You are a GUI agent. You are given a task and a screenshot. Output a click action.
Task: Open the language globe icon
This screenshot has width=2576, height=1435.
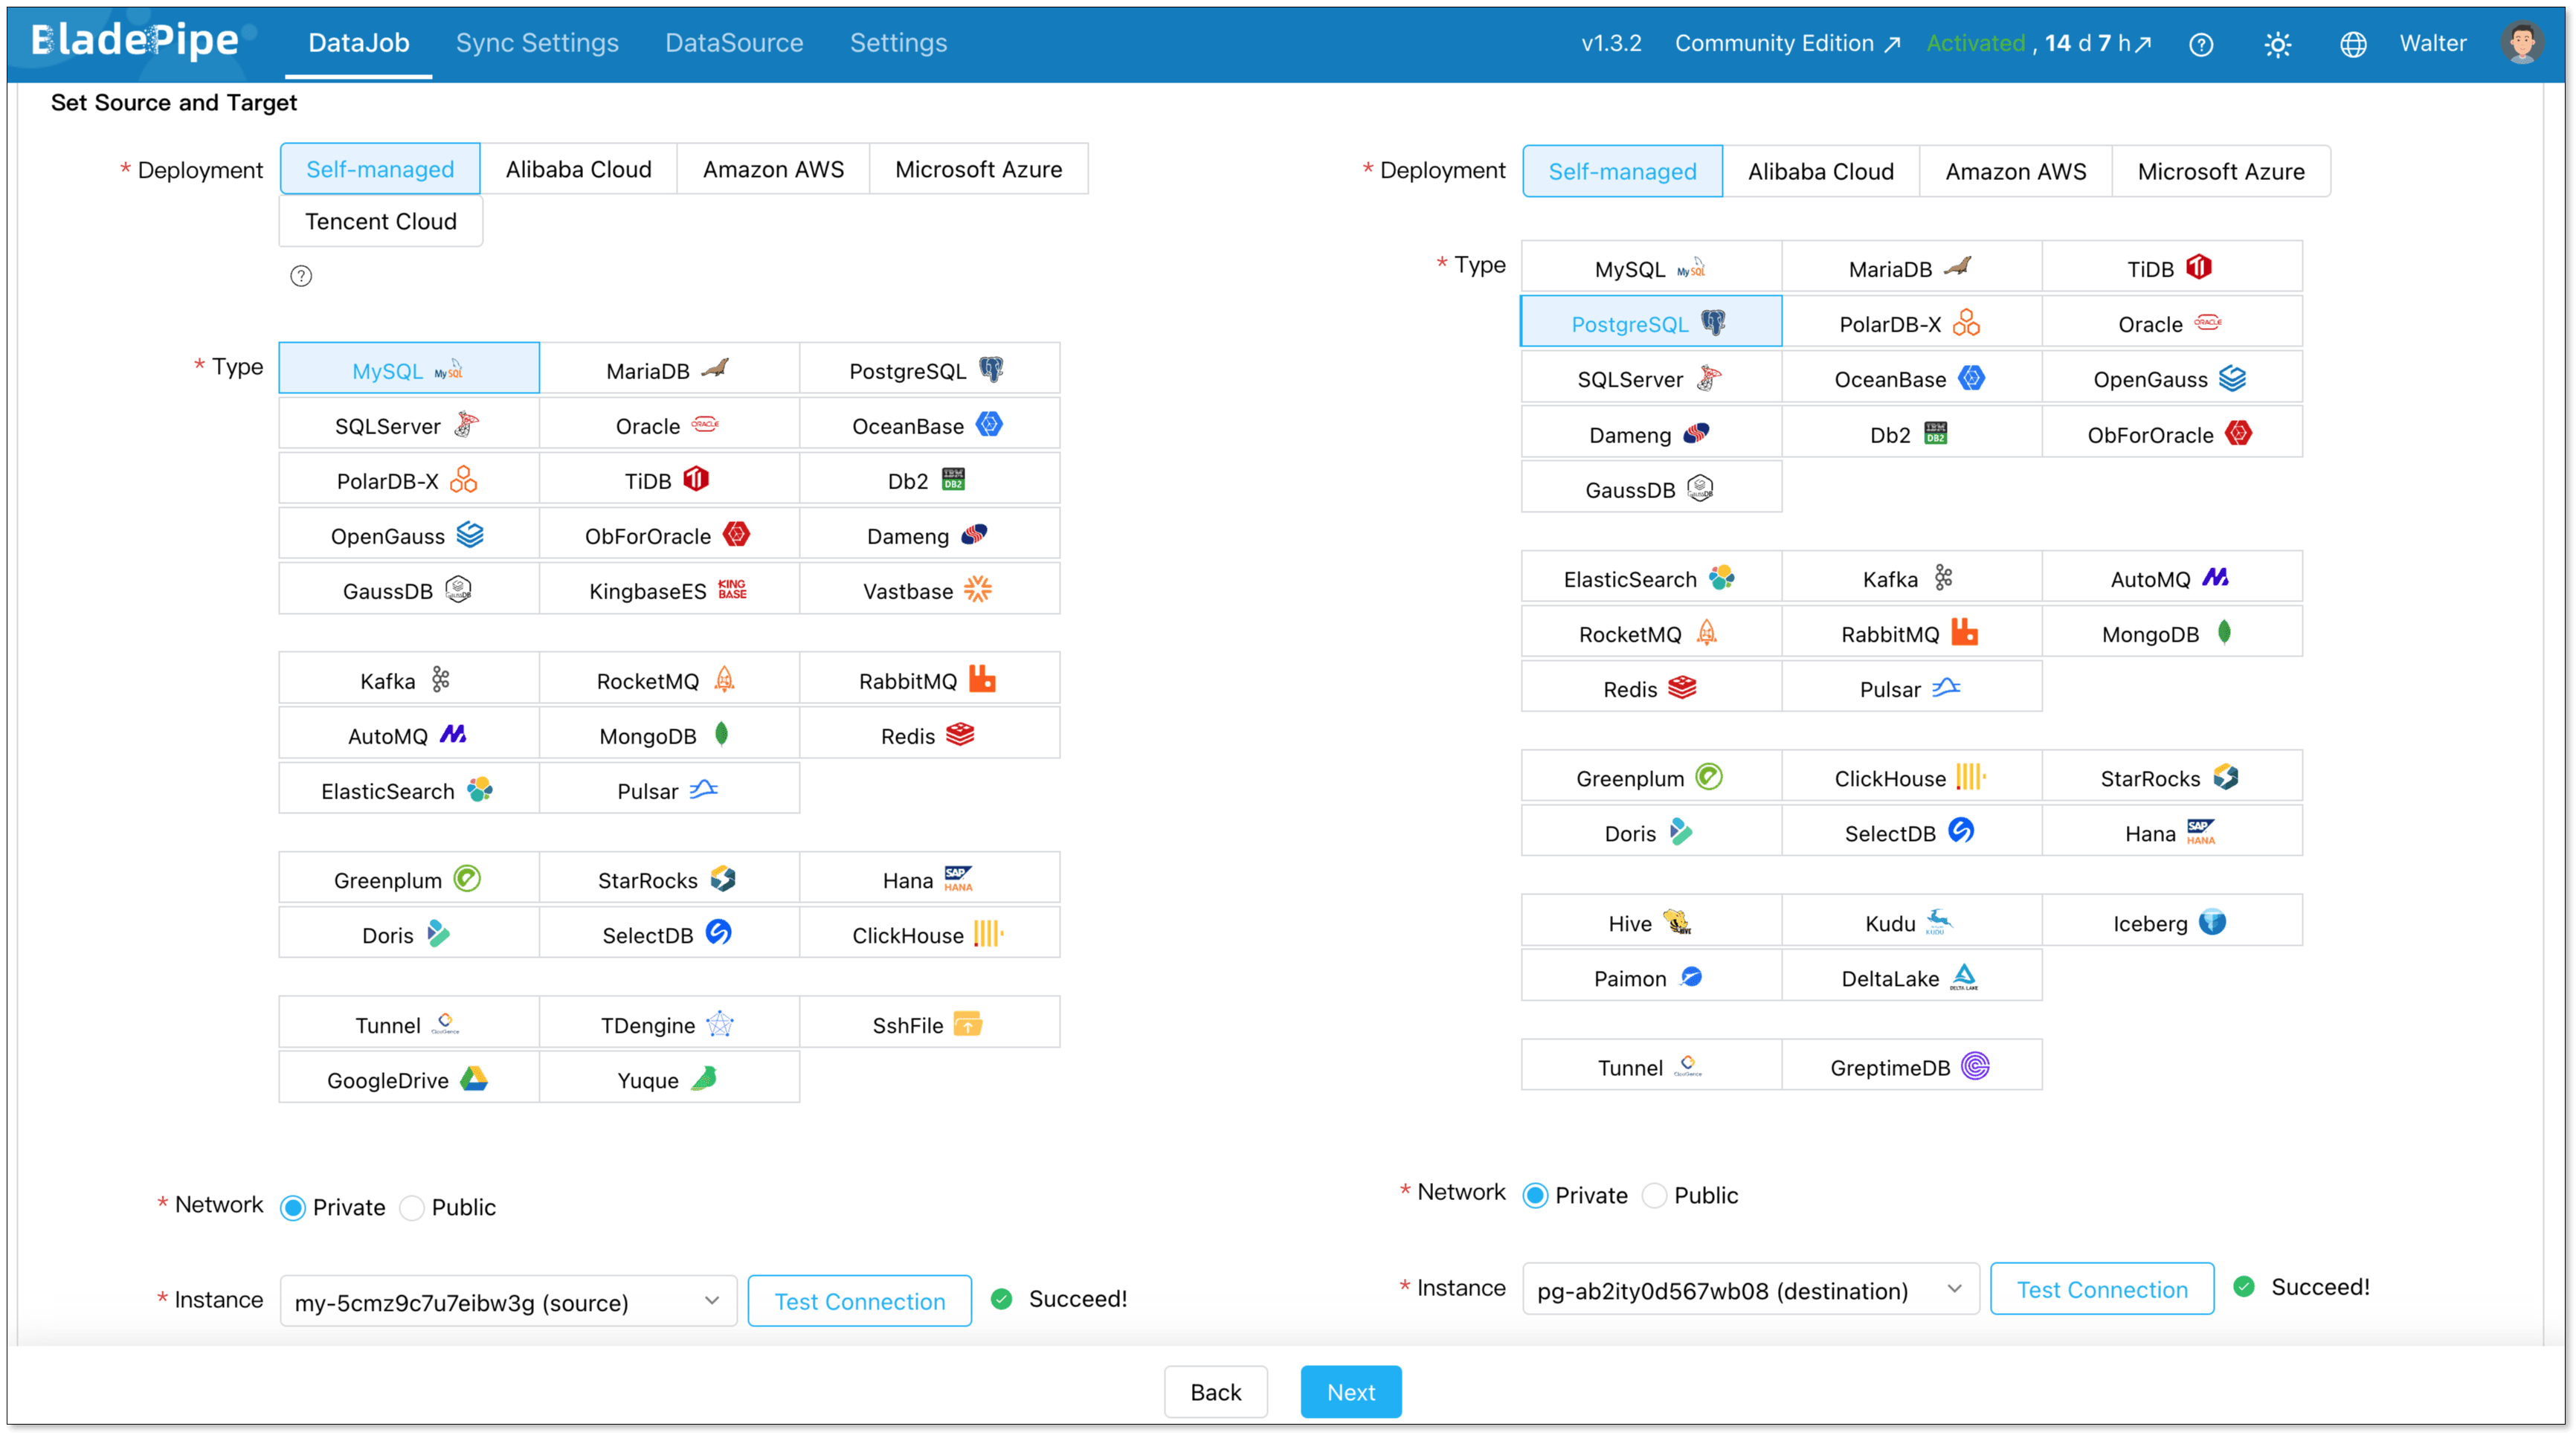click(2353, 44)
